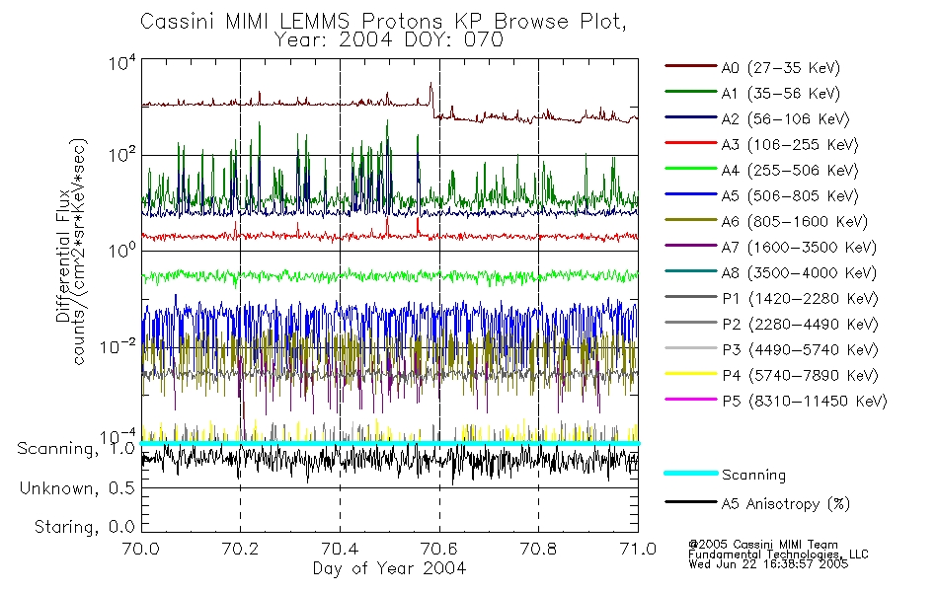Screen dimensions: 938x592
Task: Click the A6 (805-1600 KeV) legend label
Action: 795,222
